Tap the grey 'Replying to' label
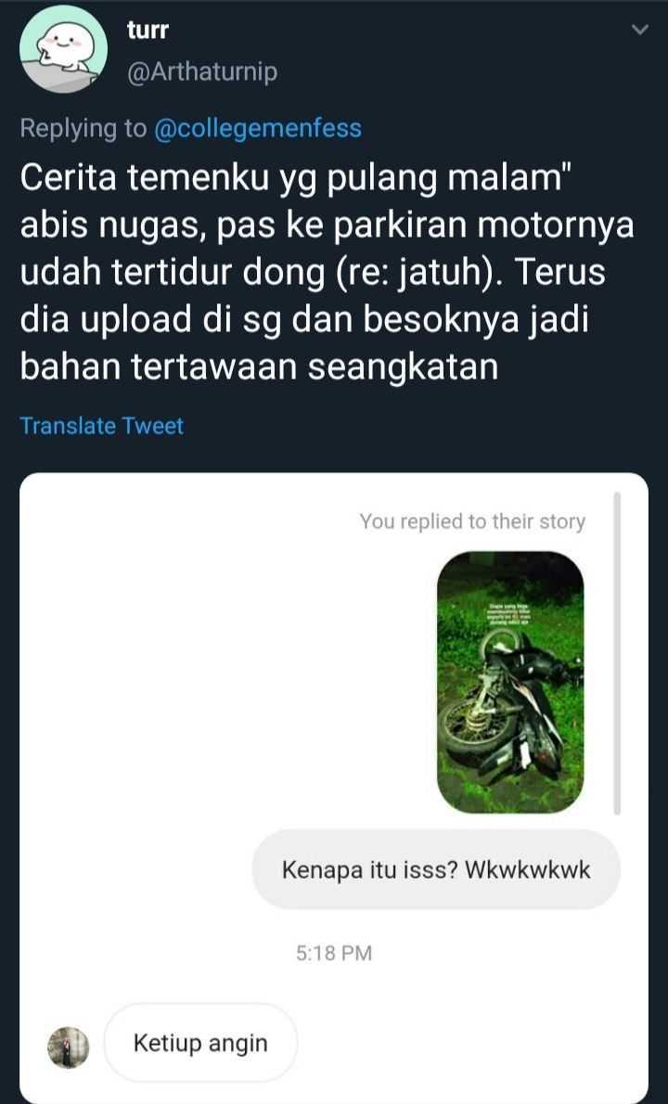 (x=83, y=128)
